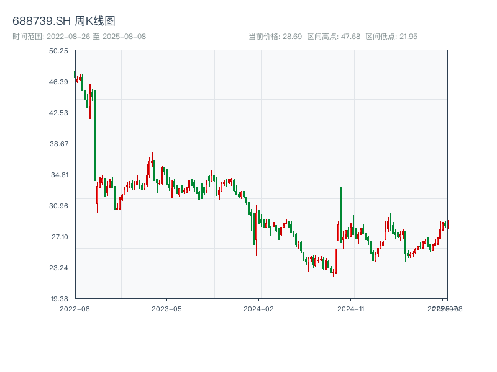Click the chart title 688739.SH 周K线图
The height and width of the screenshot is (372, 497).
tap(63, 22)
